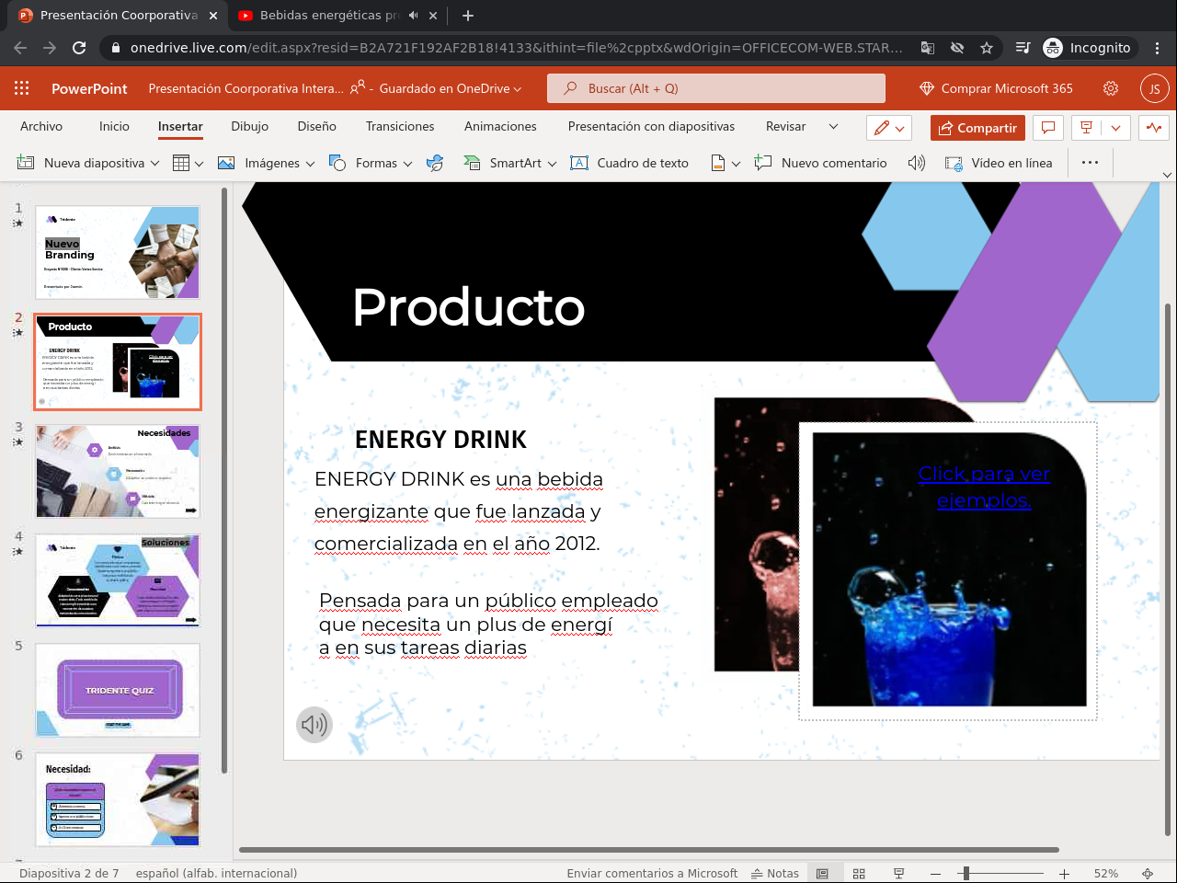The image size is (1177, 883).
Task: Click fit slide to window icon
Action: tap(1148, 873)
